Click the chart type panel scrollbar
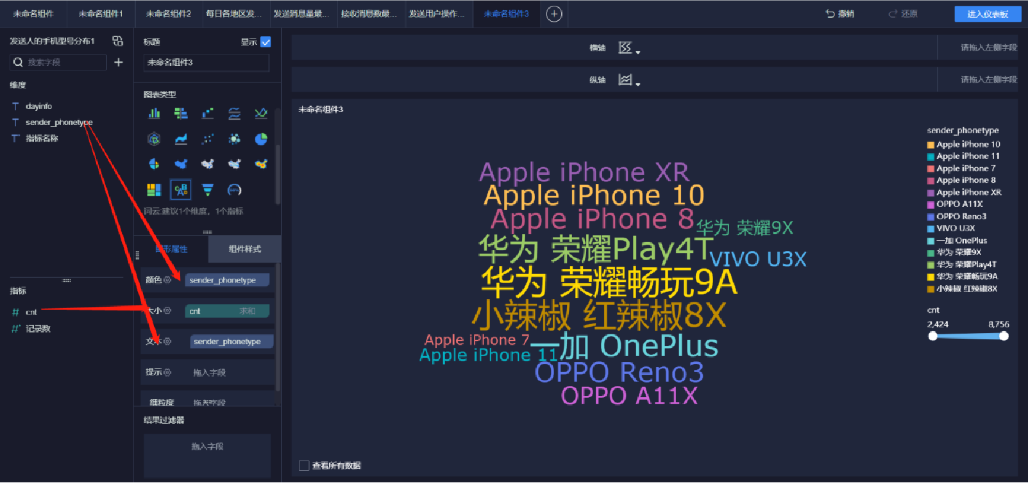The width and height of the screenshot is (1028, 483). 278,173
